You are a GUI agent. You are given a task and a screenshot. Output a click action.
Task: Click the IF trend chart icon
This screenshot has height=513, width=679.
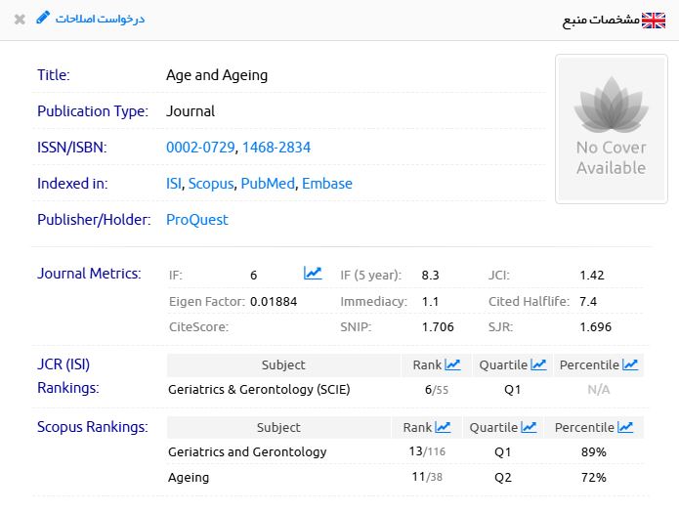[x=313, y=274]
